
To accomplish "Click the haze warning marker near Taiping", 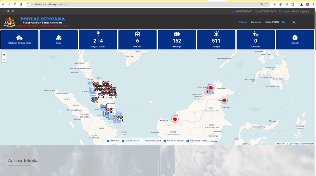I will click(94, 100).
